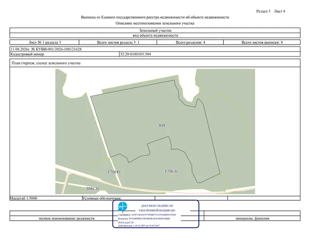Click 'инициалы, фамилия' cell

(x=252, y=218)
